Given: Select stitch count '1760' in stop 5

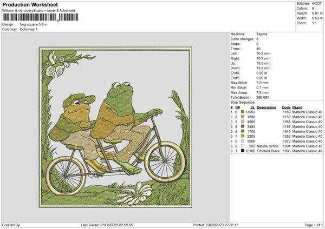Looking at the screenshot, I should click(251, 131).
